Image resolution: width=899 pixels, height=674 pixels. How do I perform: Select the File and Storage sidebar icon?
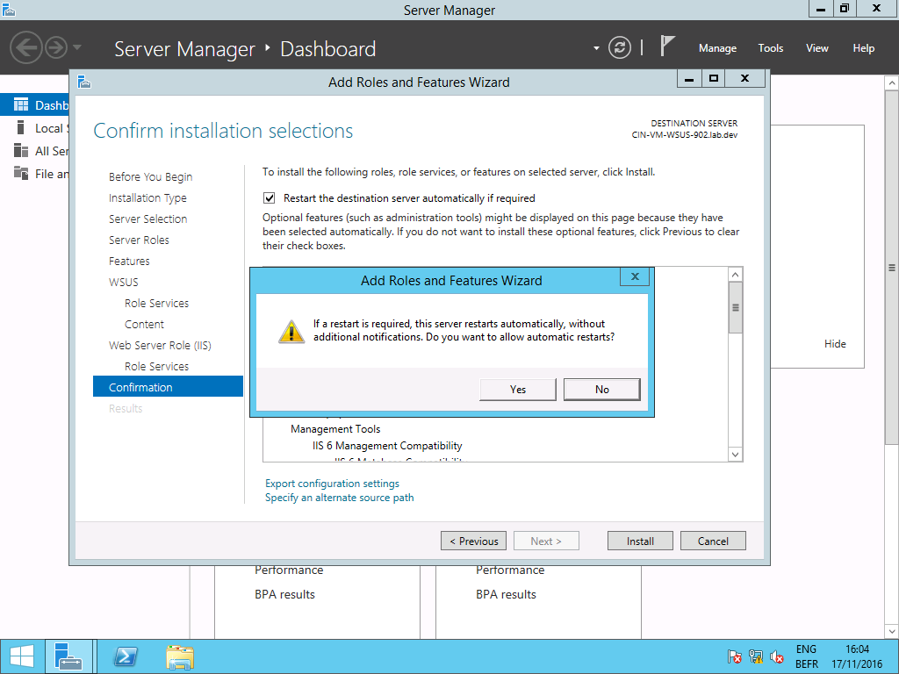coord(21,173)
